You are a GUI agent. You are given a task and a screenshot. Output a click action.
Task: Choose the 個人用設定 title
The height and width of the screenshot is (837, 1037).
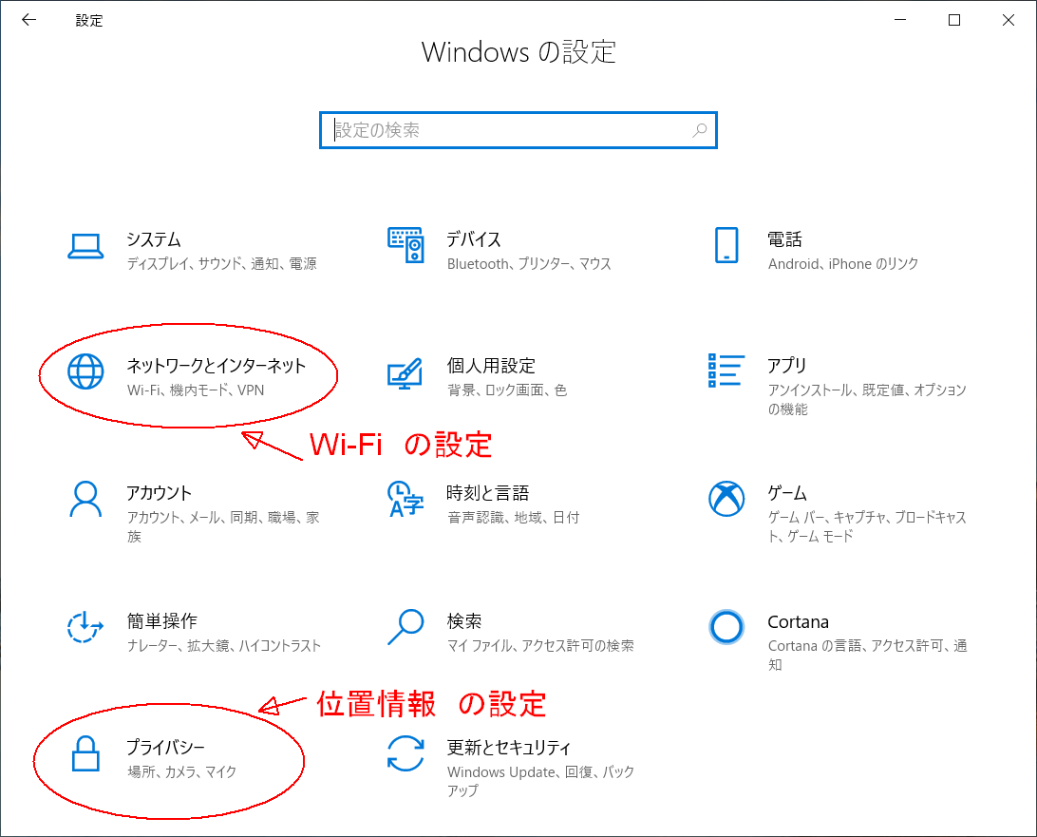491,366
